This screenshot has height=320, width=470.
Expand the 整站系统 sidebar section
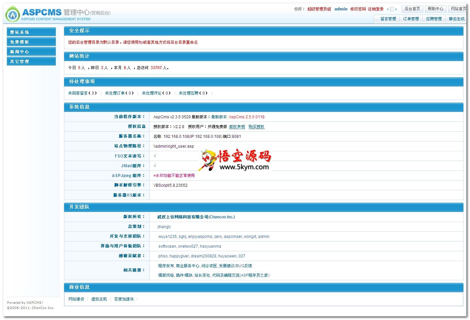(31, 32)
